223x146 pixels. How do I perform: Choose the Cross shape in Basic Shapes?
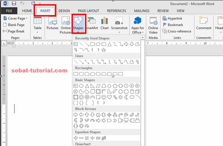point(121,92)
